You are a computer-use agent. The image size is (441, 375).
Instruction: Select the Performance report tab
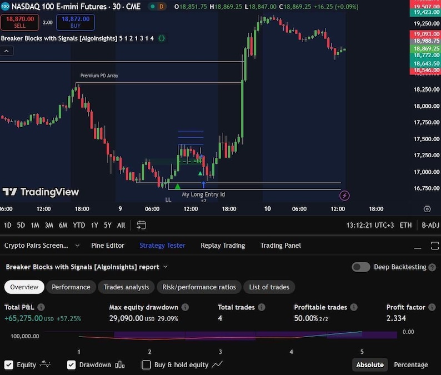pyautogui.click(x=71, y=287)
